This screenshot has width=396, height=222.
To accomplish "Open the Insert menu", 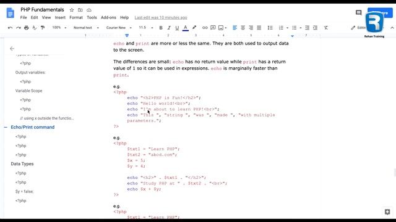I will 60,17.
